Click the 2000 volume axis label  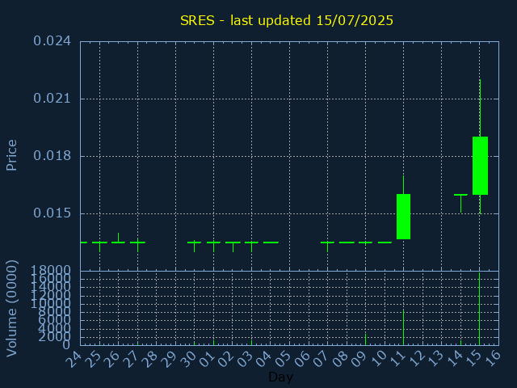point(54,337)
